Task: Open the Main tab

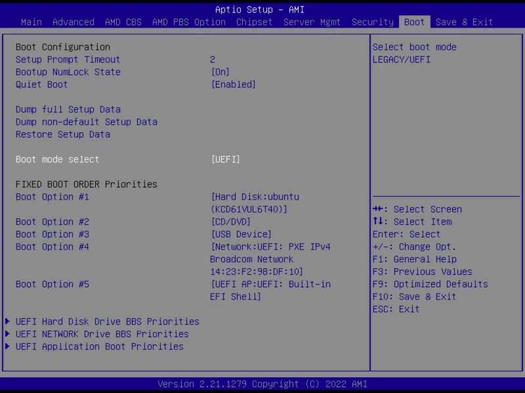Action: pyautogui.click(x=31, y=22)
